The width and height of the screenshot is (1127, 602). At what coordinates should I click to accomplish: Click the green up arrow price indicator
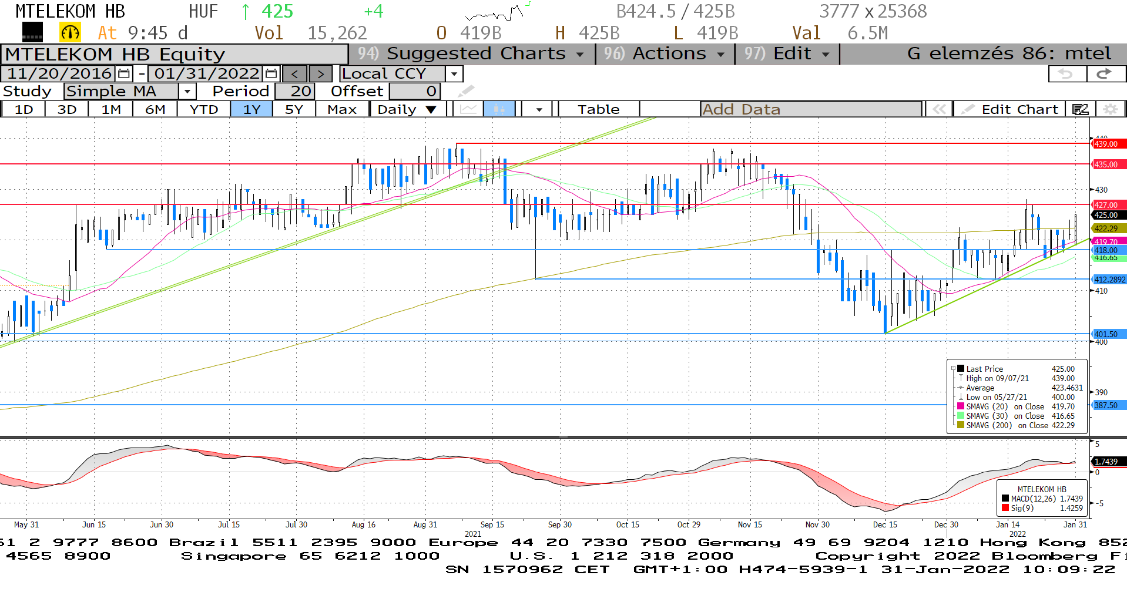[x=246, y=11]
